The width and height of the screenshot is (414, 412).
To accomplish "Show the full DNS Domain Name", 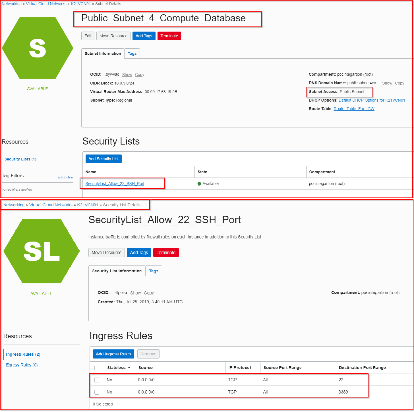I will click(x=387, y=83).
